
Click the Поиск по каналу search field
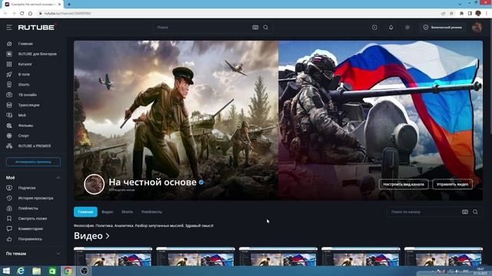point(424,212)
